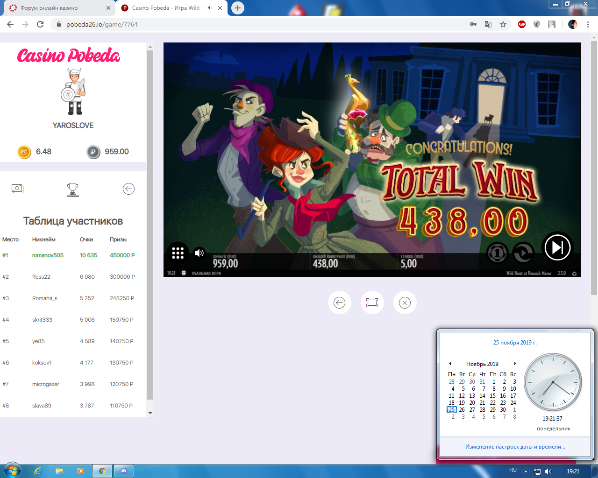Click the Casino Pobeda logo

69,55
